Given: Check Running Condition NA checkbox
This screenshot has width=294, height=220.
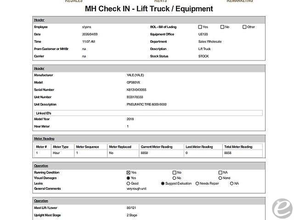Looking at the screenshot, I should click(220, 172).
